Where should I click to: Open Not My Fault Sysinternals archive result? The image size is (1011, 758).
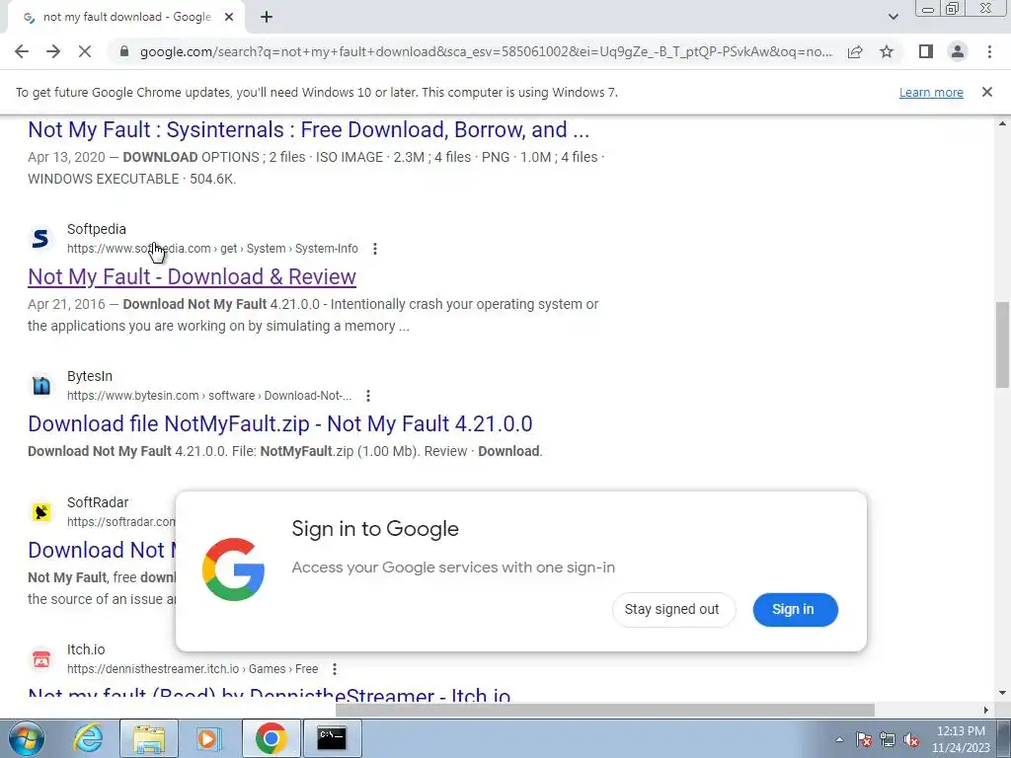308,129
